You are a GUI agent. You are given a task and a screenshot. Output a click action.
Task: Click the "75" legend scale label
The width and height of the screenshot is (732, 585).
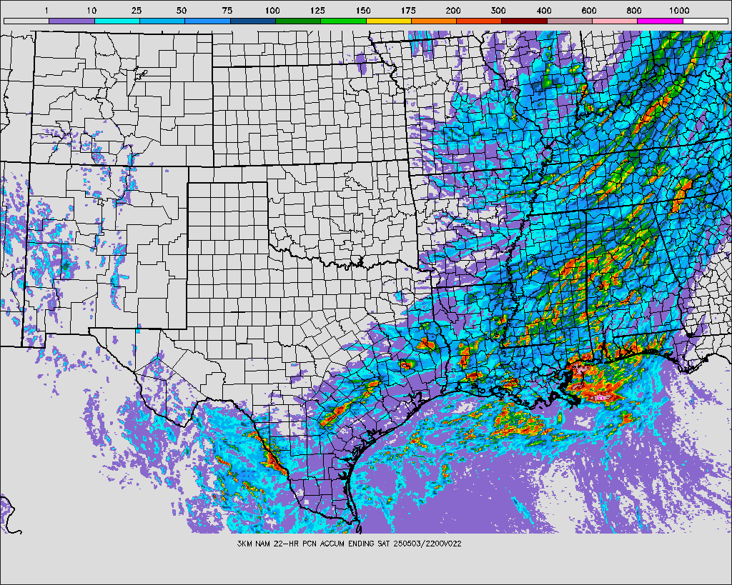[227, 10]
